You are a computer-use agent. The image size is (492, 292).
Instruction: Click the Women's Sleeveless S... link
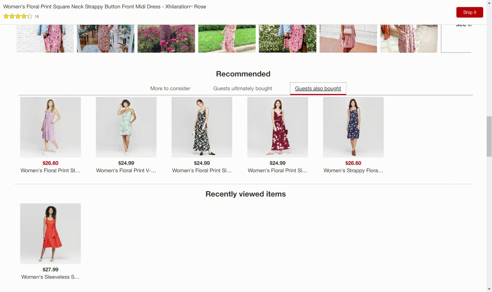click(51, 277)
